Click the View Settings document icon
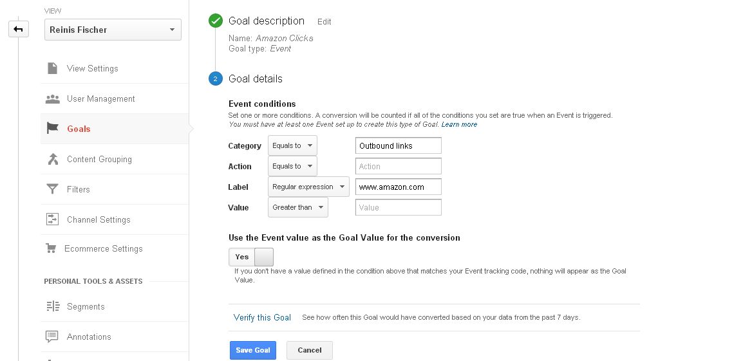 [53, 68]
